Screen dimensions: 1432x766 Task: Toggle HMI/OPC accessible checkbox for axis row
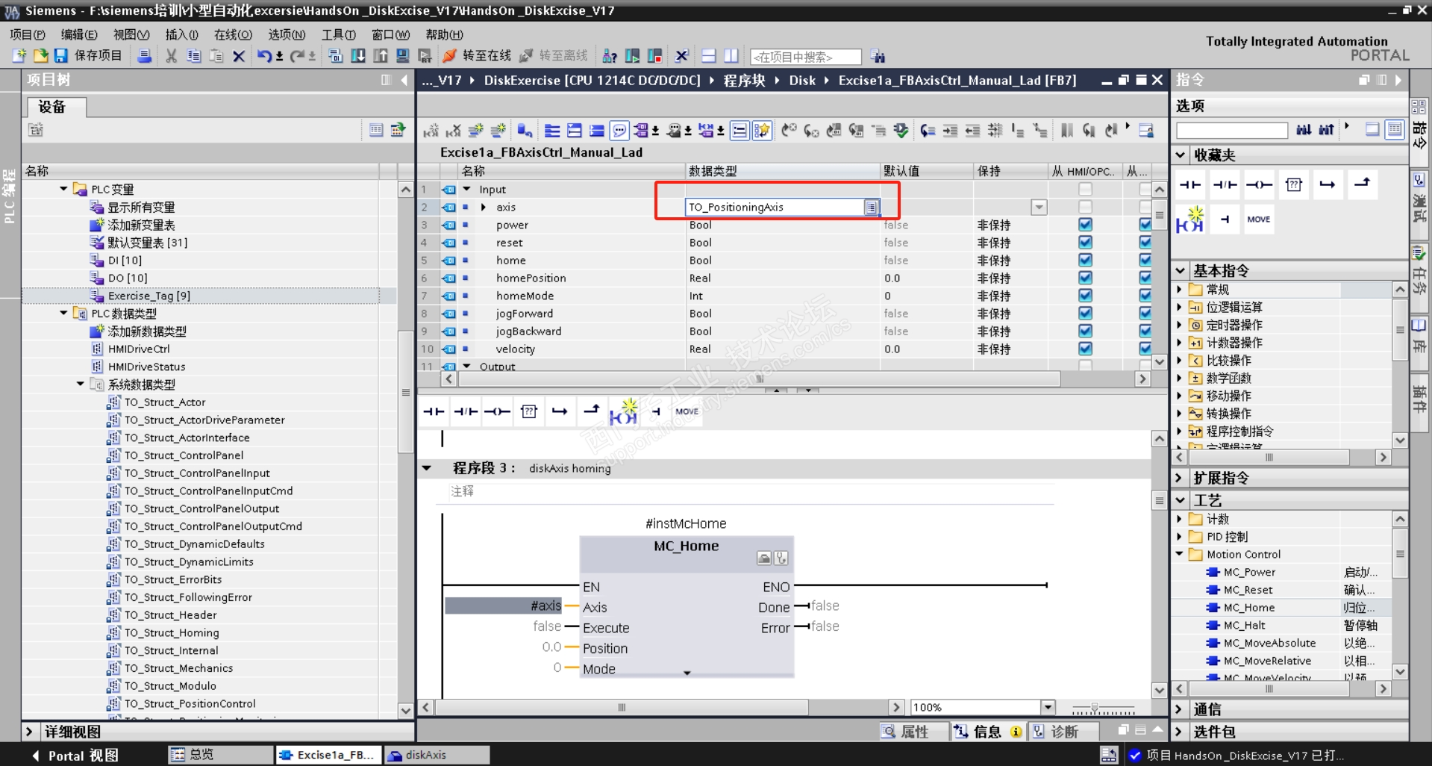tap(1085, 207)
